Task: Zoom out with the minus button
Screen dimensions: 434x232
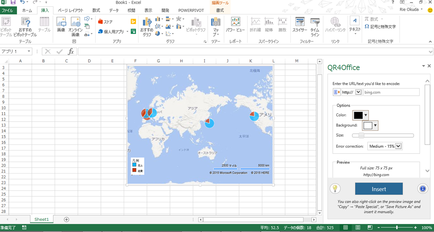Action: click(x=378, y=228)
